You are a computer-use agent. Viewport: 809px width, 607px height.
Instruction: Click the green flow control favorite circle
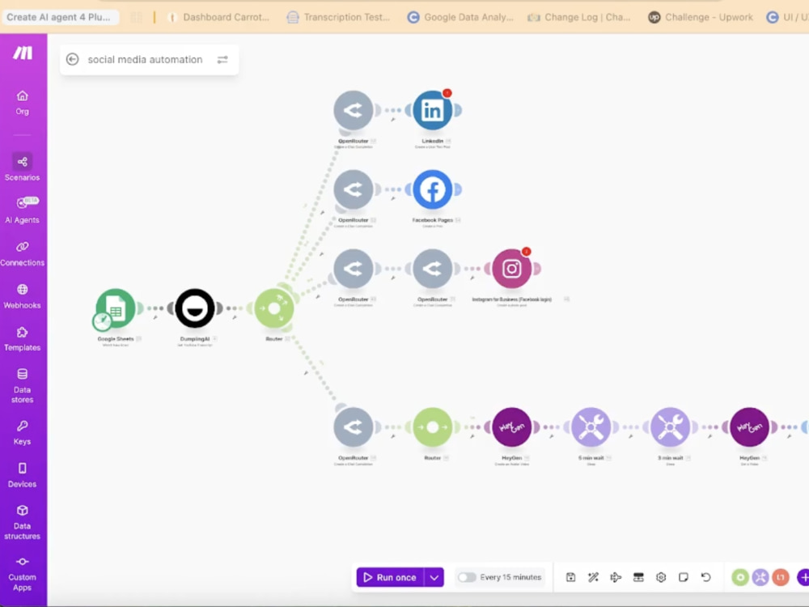(740, 577)
